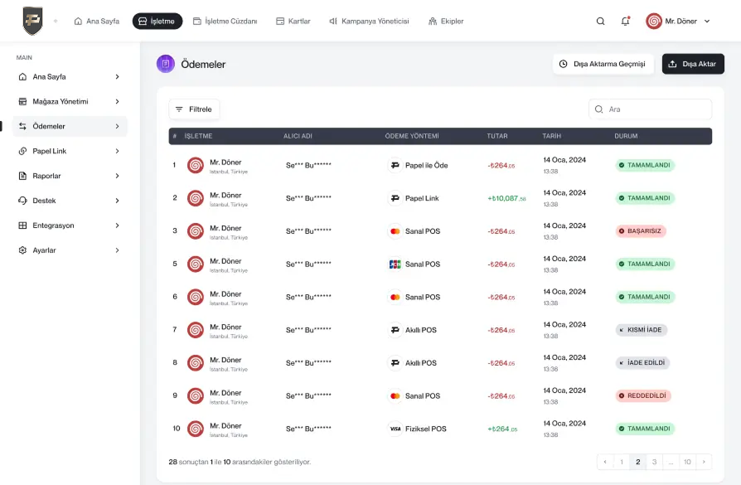The height and width of the screenshot is (485, 741).
Task: Switch to İşletme Cüzdanı tab
Action: click(x=225, y=22)
